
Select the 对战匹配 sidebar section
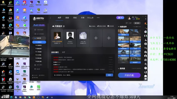tap(39, 38)
